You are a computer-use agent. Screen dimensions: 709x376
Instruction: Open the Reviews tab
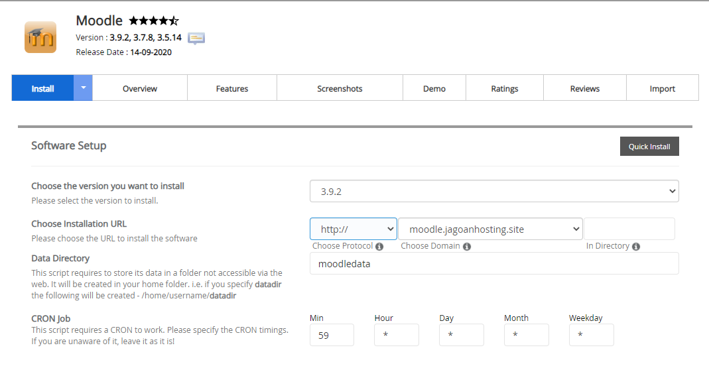click(585, 88)
